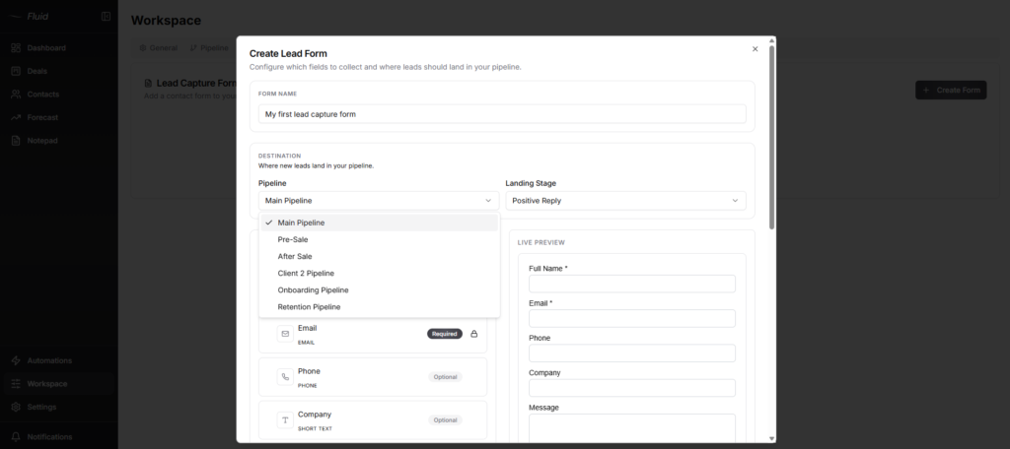Viewport: 1010px width, 449px height.
Task: Open Automations lightning icon
Action: [x=16, y=360]
